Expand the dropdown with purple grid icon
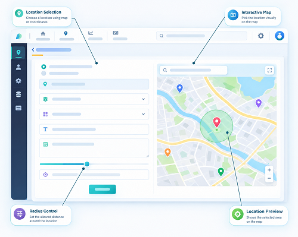The height and width of the screenshot is (237, 298). 94,114
